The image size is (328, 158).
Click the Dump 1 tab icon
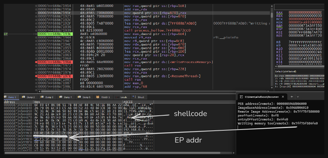[6, 97]
